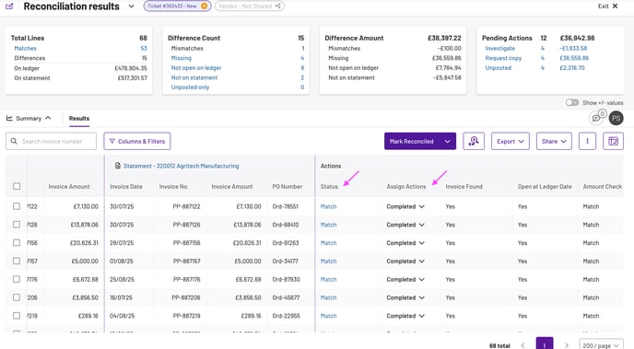The width and height of the screenshot is (634, 349).
Task: Click the table layout settings icon
Action: [613, 142]
